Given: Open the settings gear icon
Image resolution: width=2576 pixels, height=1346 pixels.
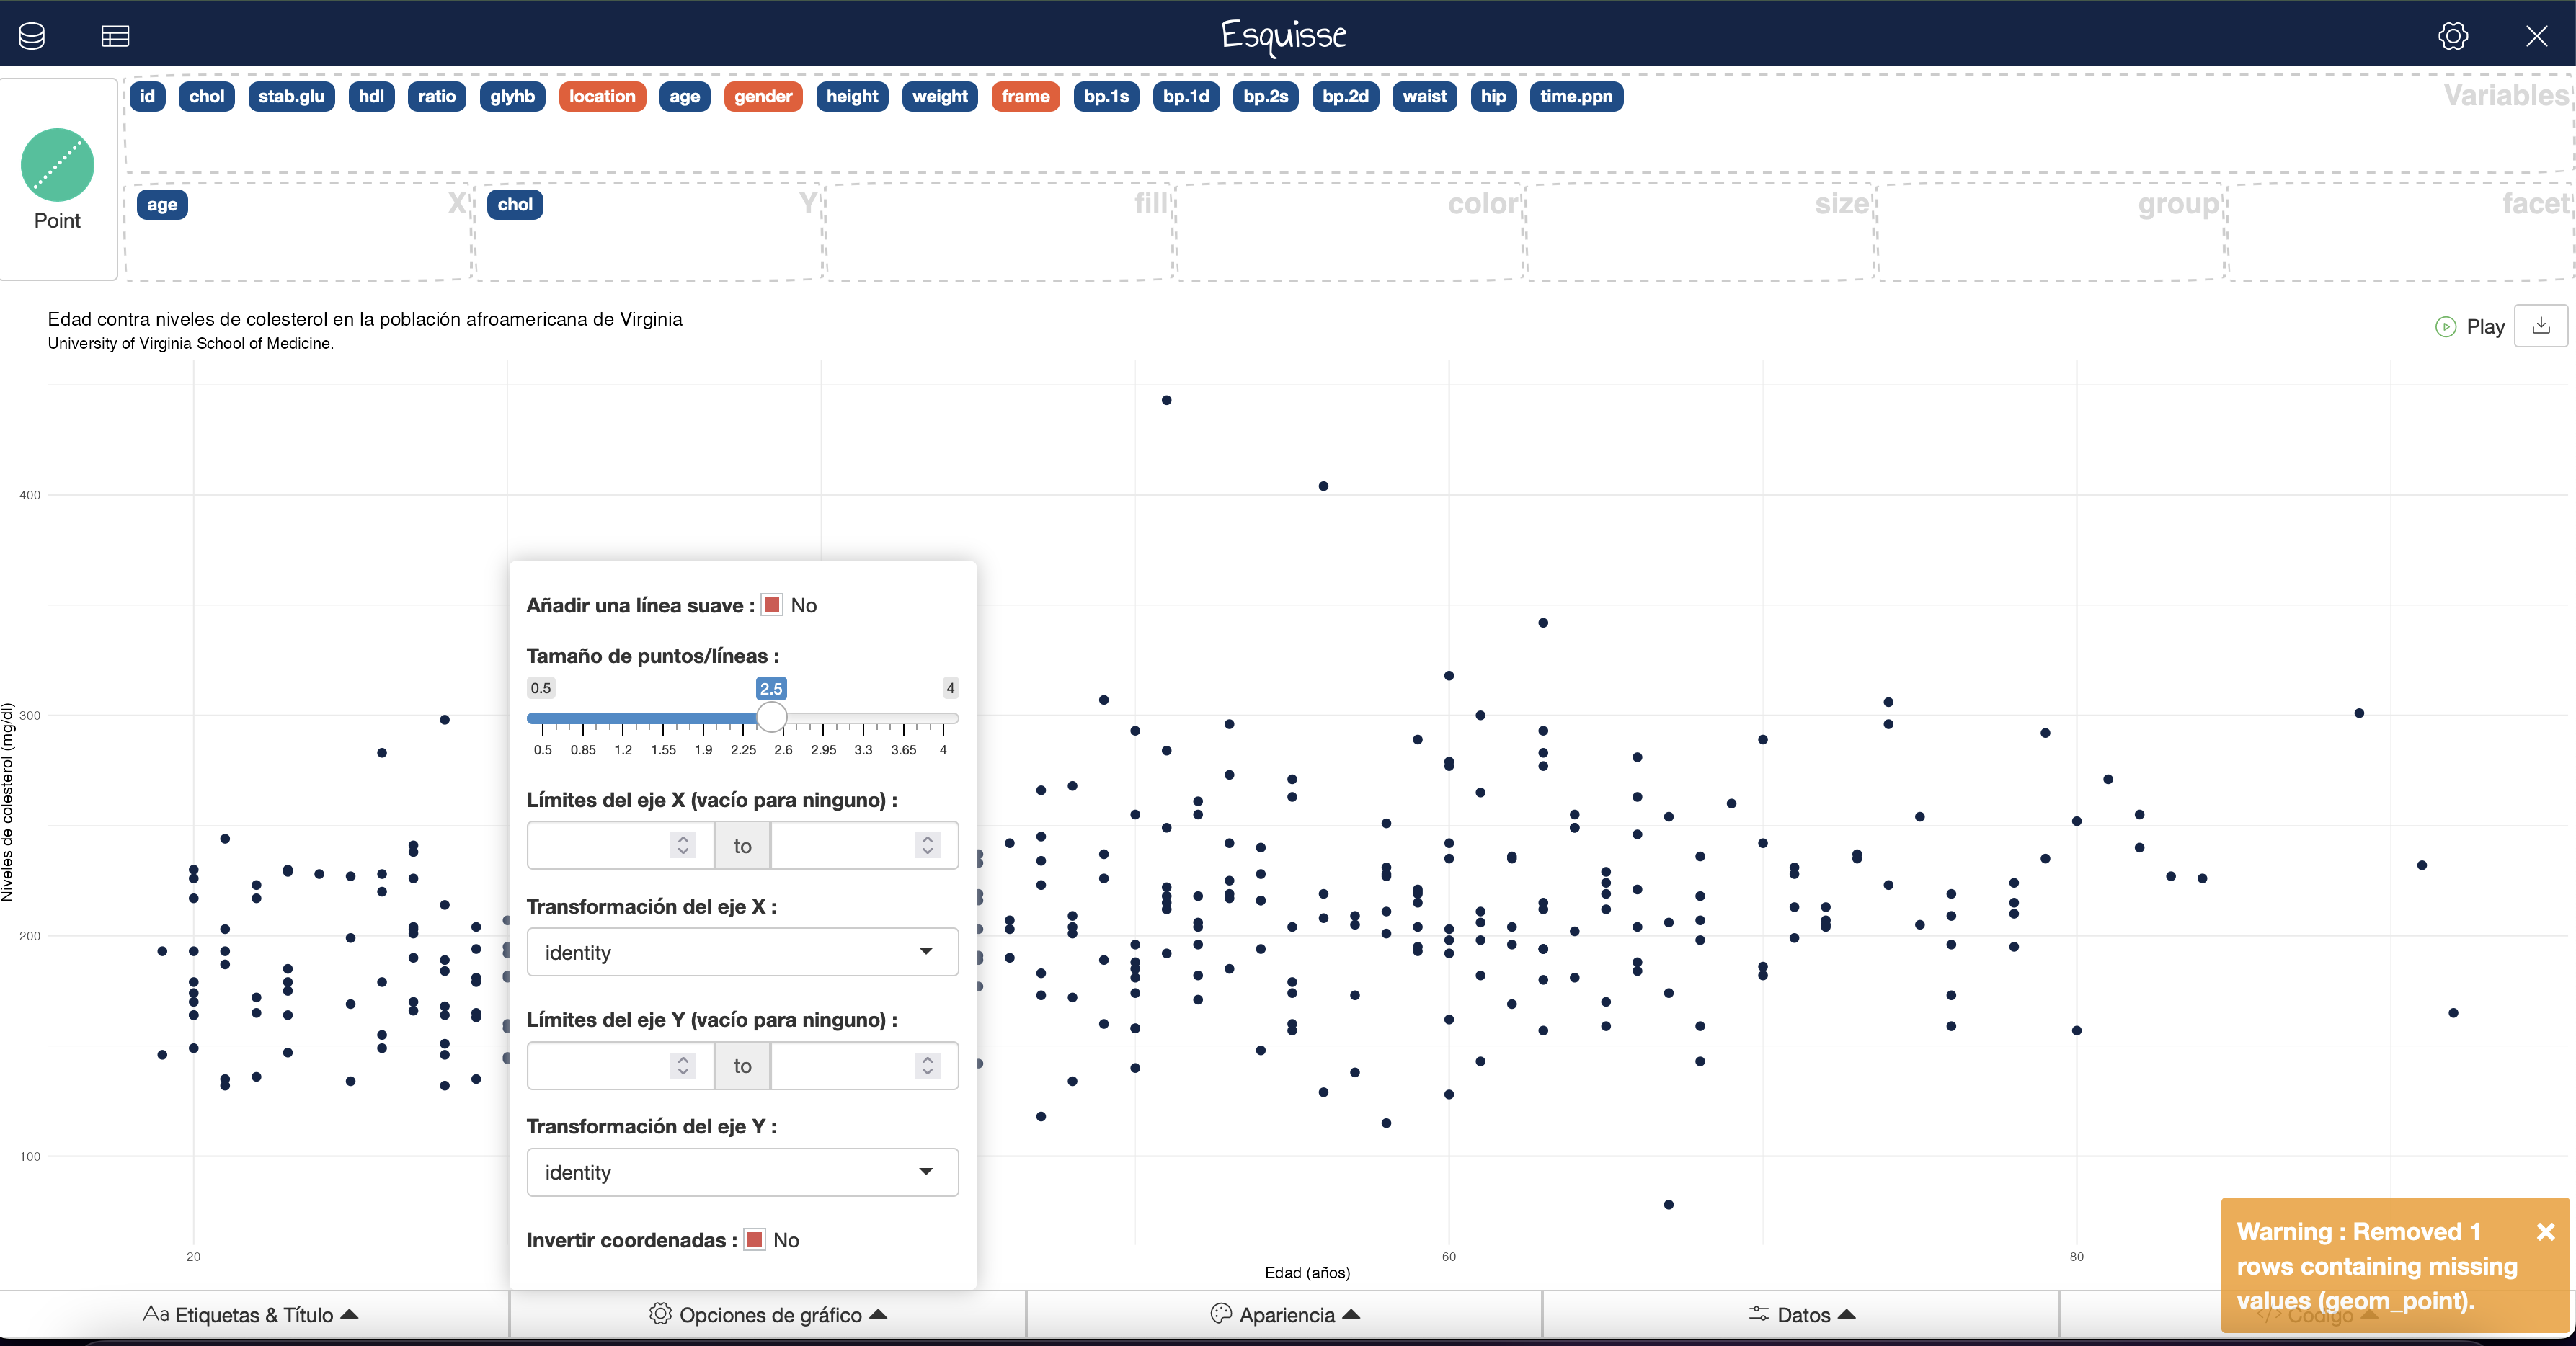Looking at the screenshot, I should 2452,37.
